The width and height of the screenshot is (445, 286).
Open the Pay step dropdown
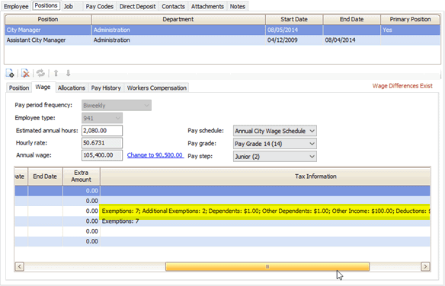coord(275,156)
